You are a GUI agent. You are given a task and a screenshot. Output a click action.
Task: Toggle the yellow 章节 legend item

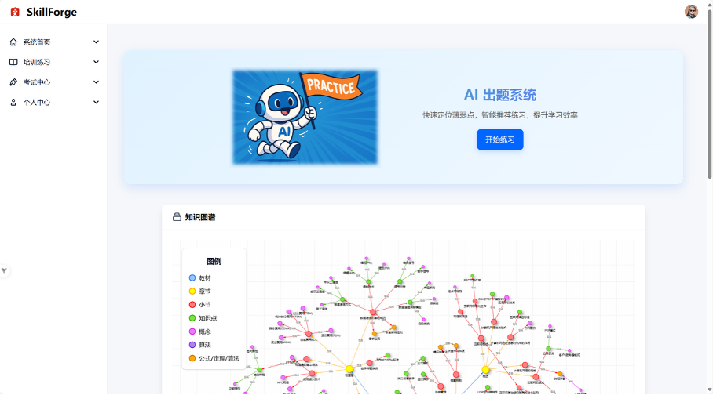tap(199, 292)
